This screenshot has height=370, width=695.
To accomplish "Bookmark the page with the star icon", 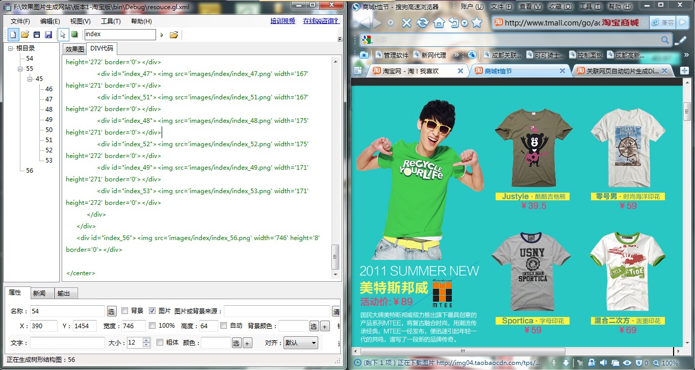I will [477, 23].
